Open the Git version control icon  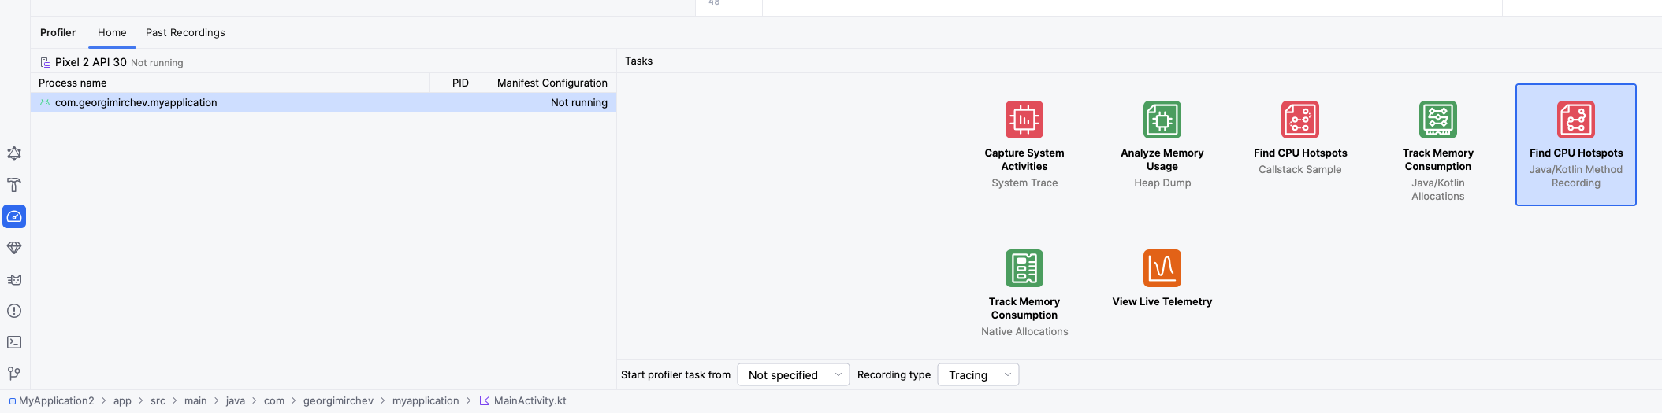(14, 374)
